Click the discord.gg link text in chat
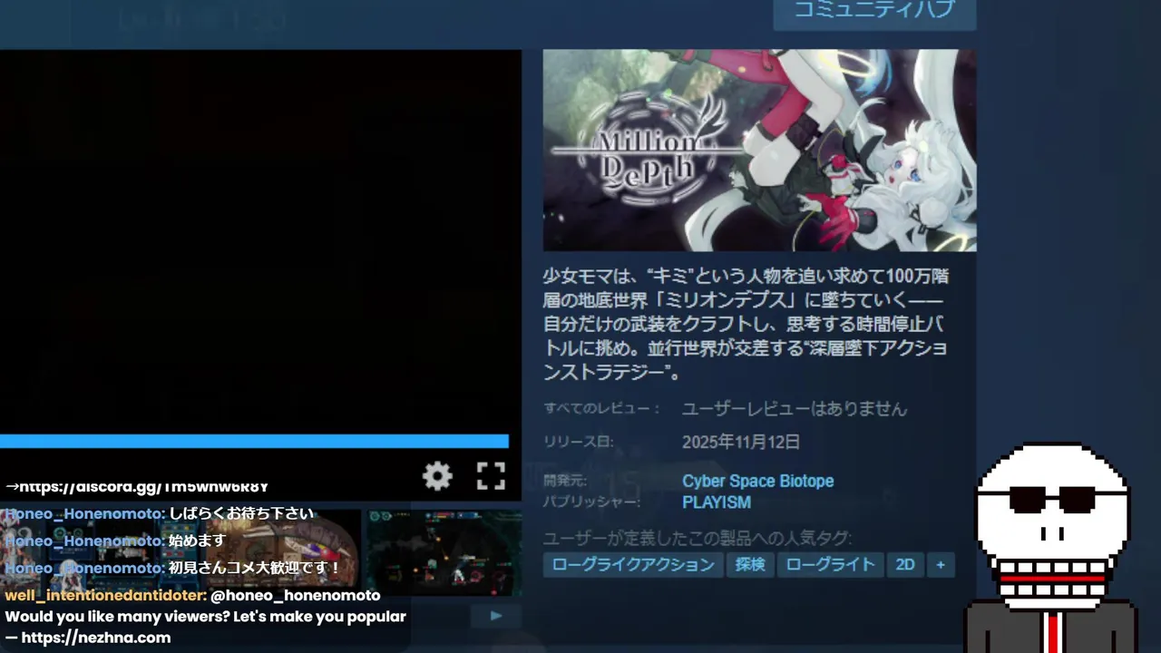The image size is (1161, 653). point(143,487)
